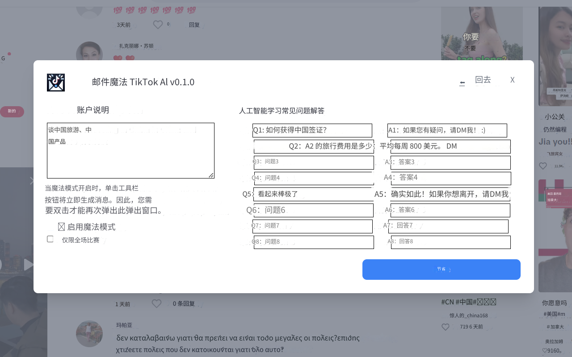Open the Jia you!! video thumbnail

pos(555,56)
